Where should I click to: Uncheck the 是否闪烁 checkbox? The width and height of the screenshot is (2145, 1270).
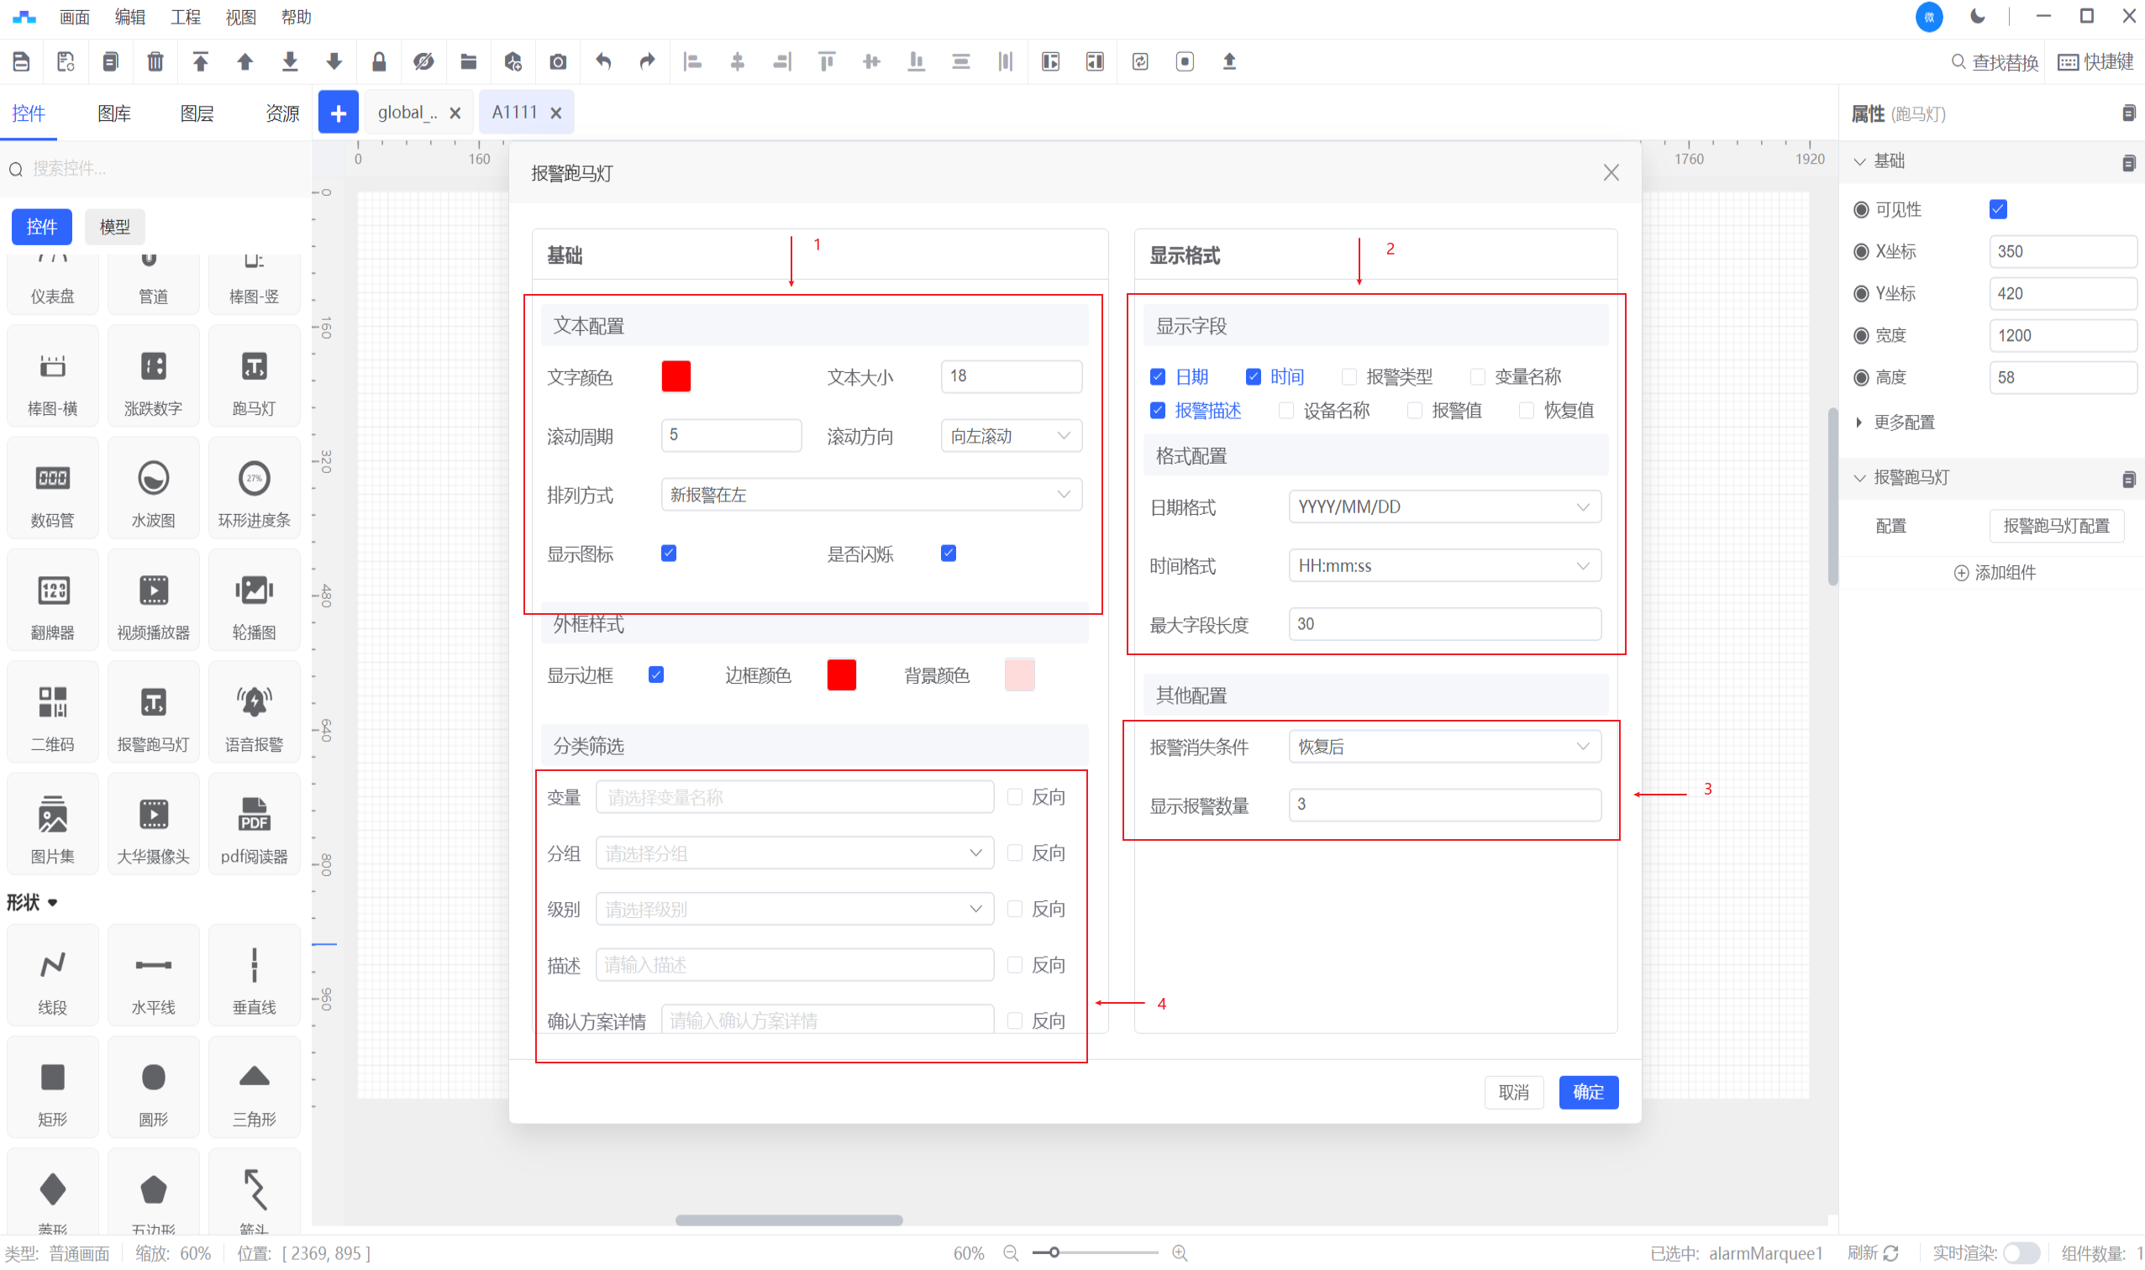click(949, 554)
